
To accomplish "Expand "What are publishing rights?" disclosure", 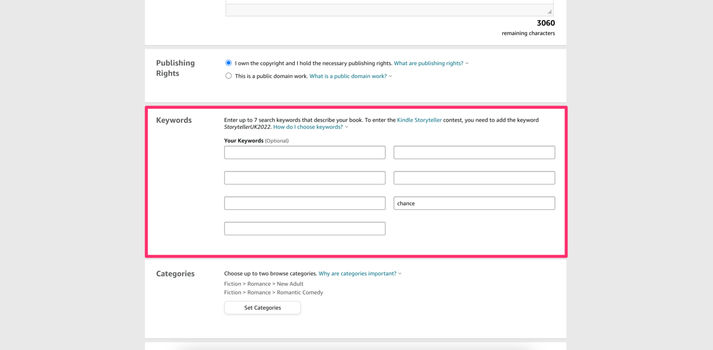I will click(467, 63).
